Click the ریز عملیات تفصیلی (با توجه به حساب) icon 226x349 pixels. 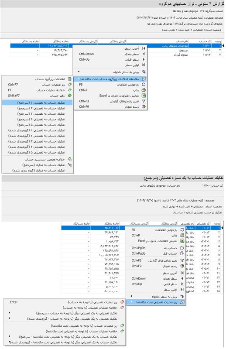(122, 302)
